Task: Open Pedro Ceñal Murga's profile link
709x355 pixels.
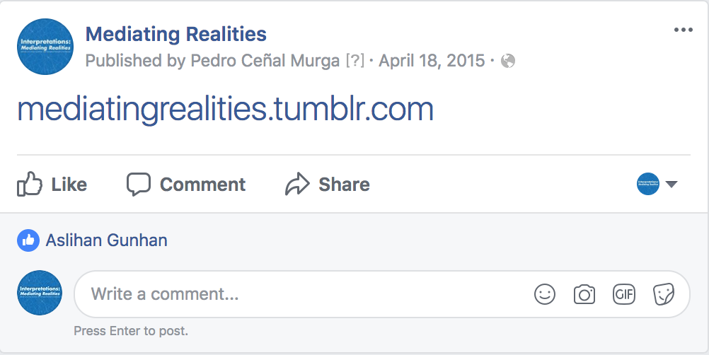Action: point(265,61)
